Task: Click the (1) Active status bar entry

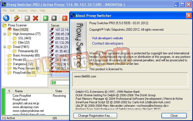Action: pos(9,118)
